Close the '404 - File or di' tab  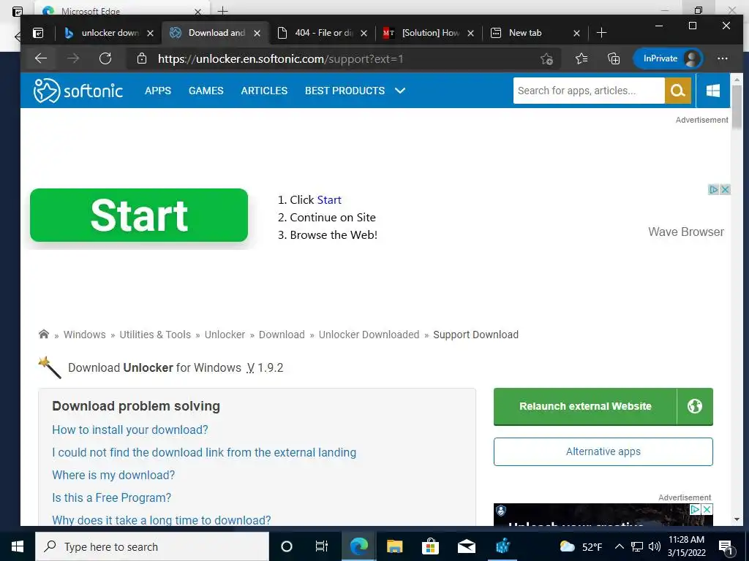364,34
